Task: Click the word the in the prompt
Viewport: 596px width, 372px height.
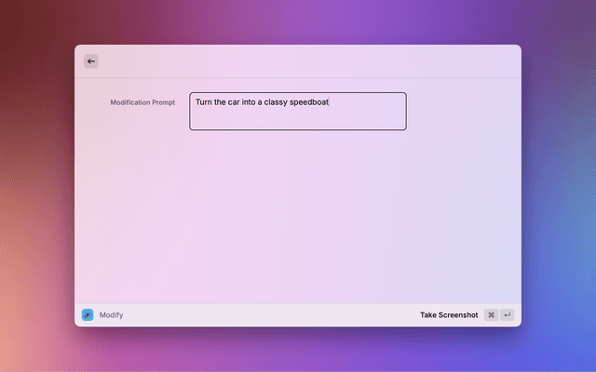Action: [220, 101]
